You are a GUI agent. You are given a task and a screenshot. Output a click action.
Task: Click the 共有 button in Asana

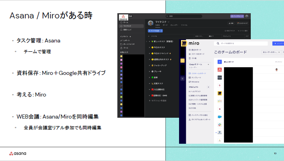pos(231,23)
